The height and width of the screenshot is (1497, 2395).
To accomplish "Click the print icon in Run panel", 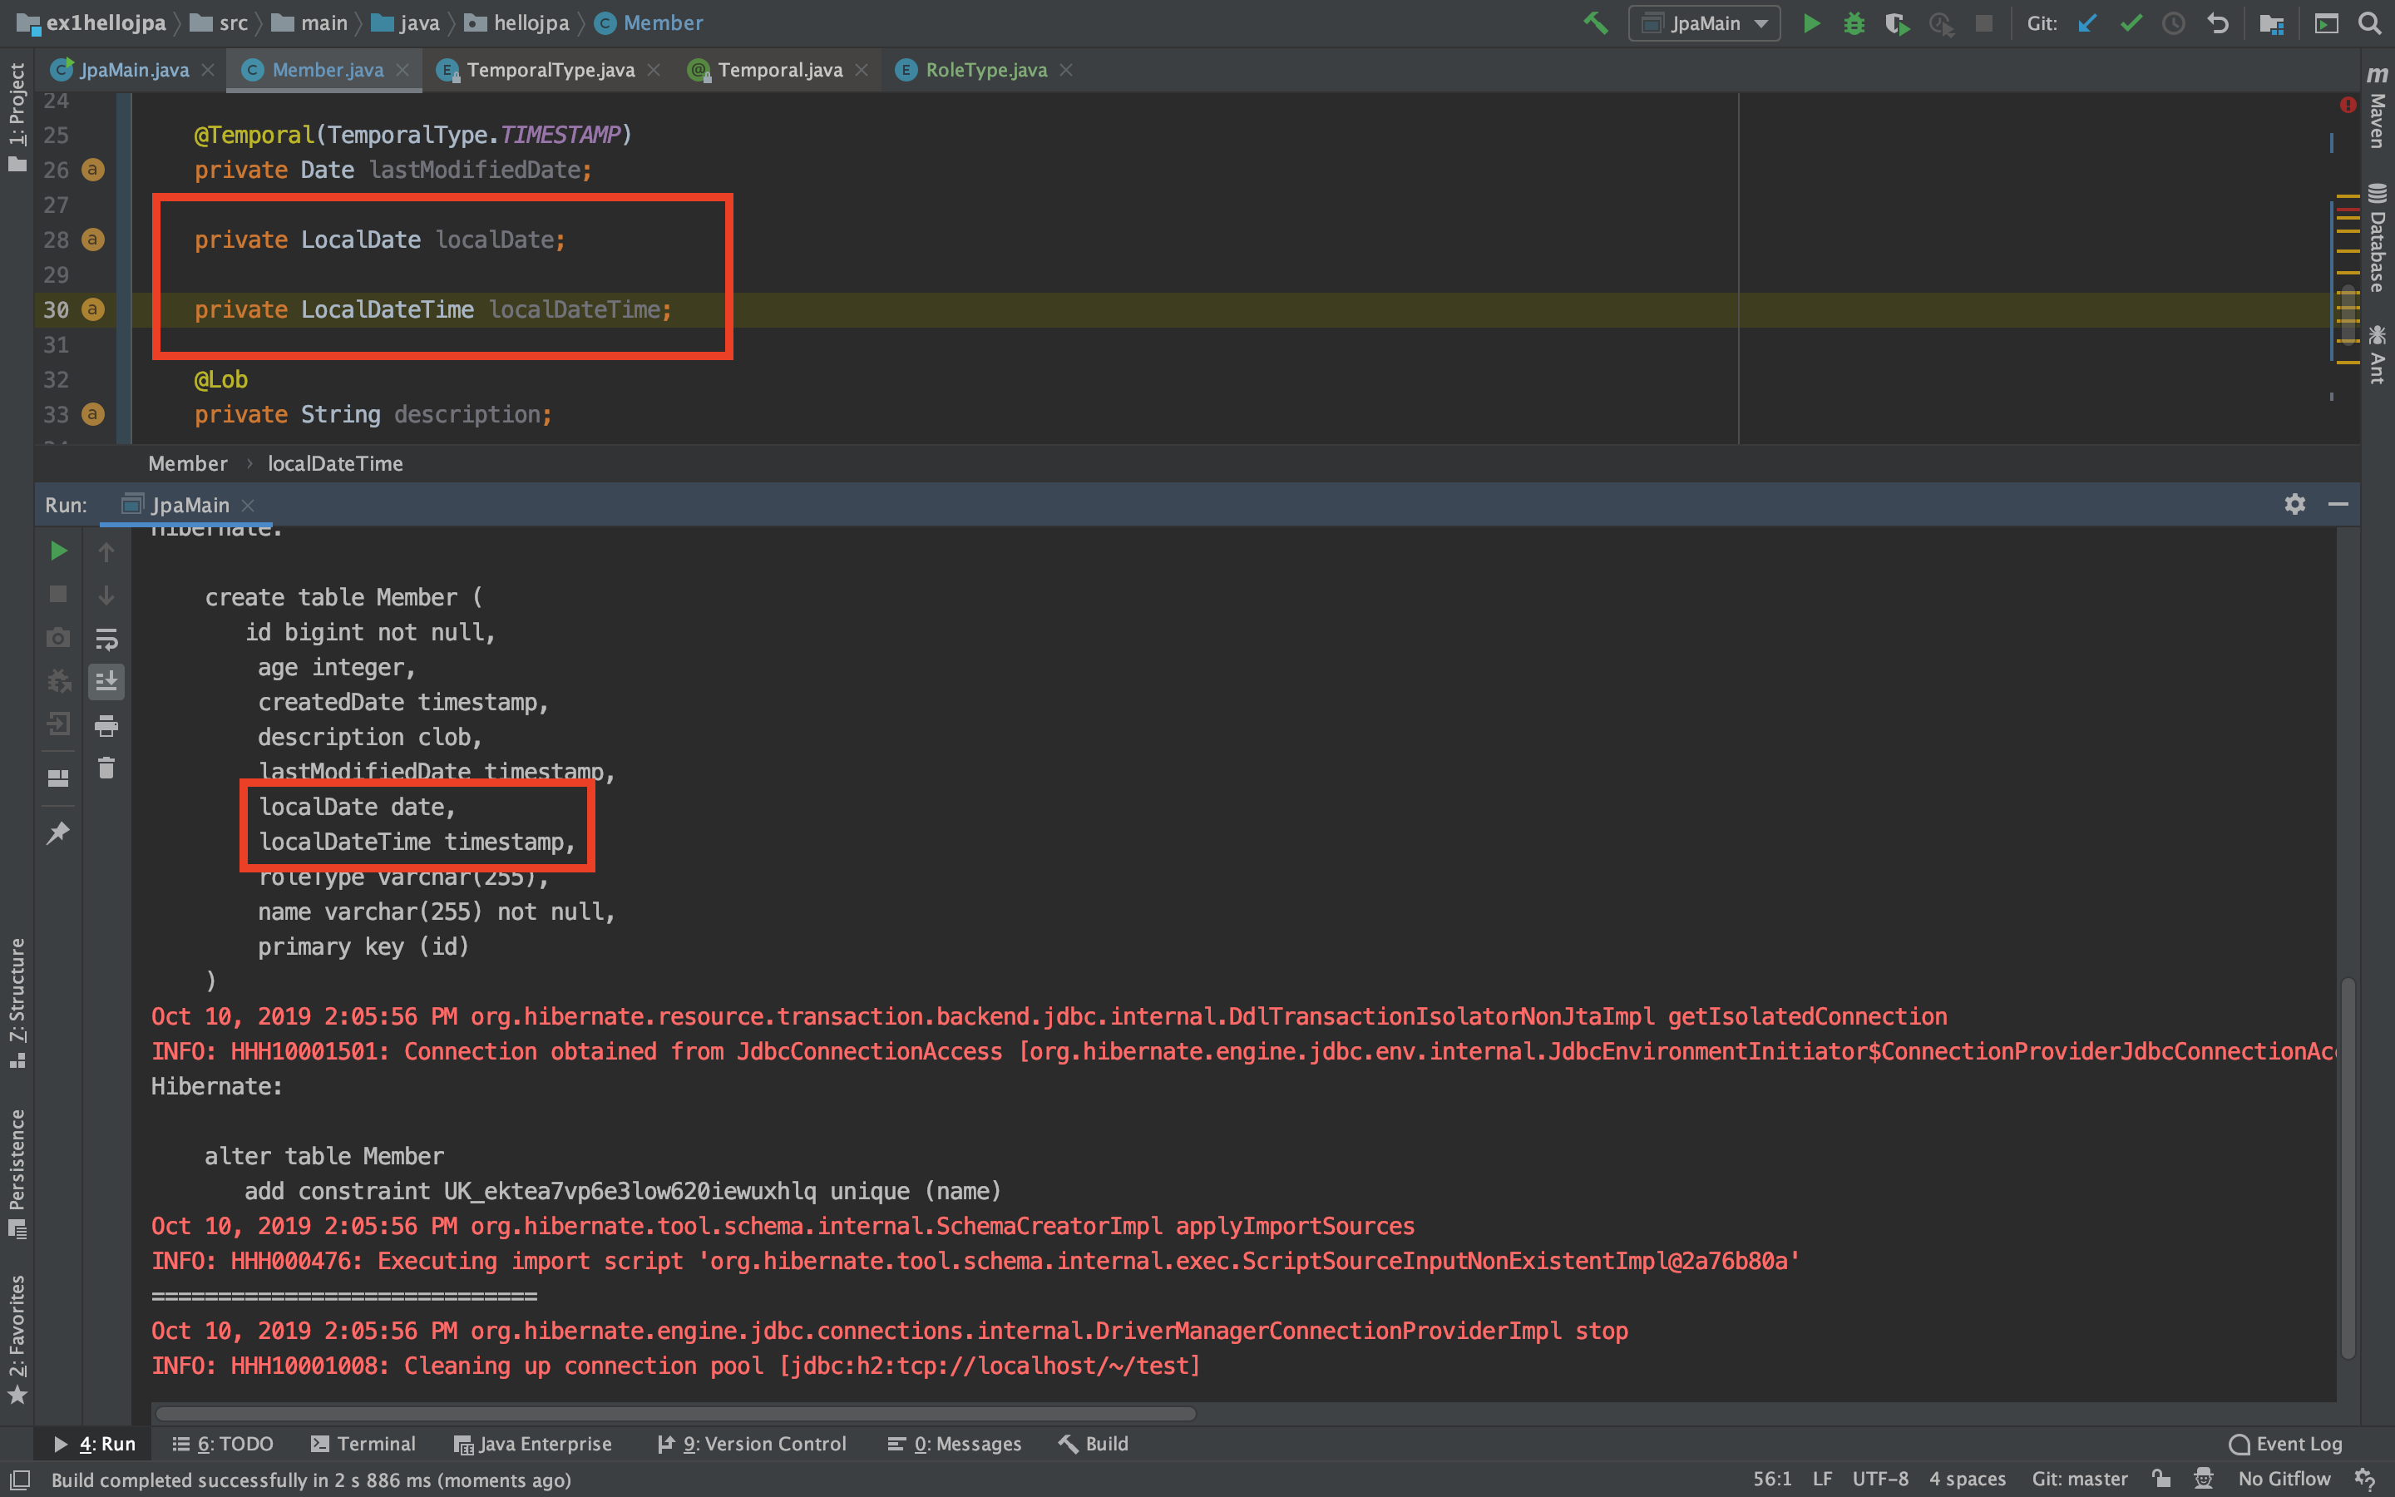I will [x=106, y=726].
